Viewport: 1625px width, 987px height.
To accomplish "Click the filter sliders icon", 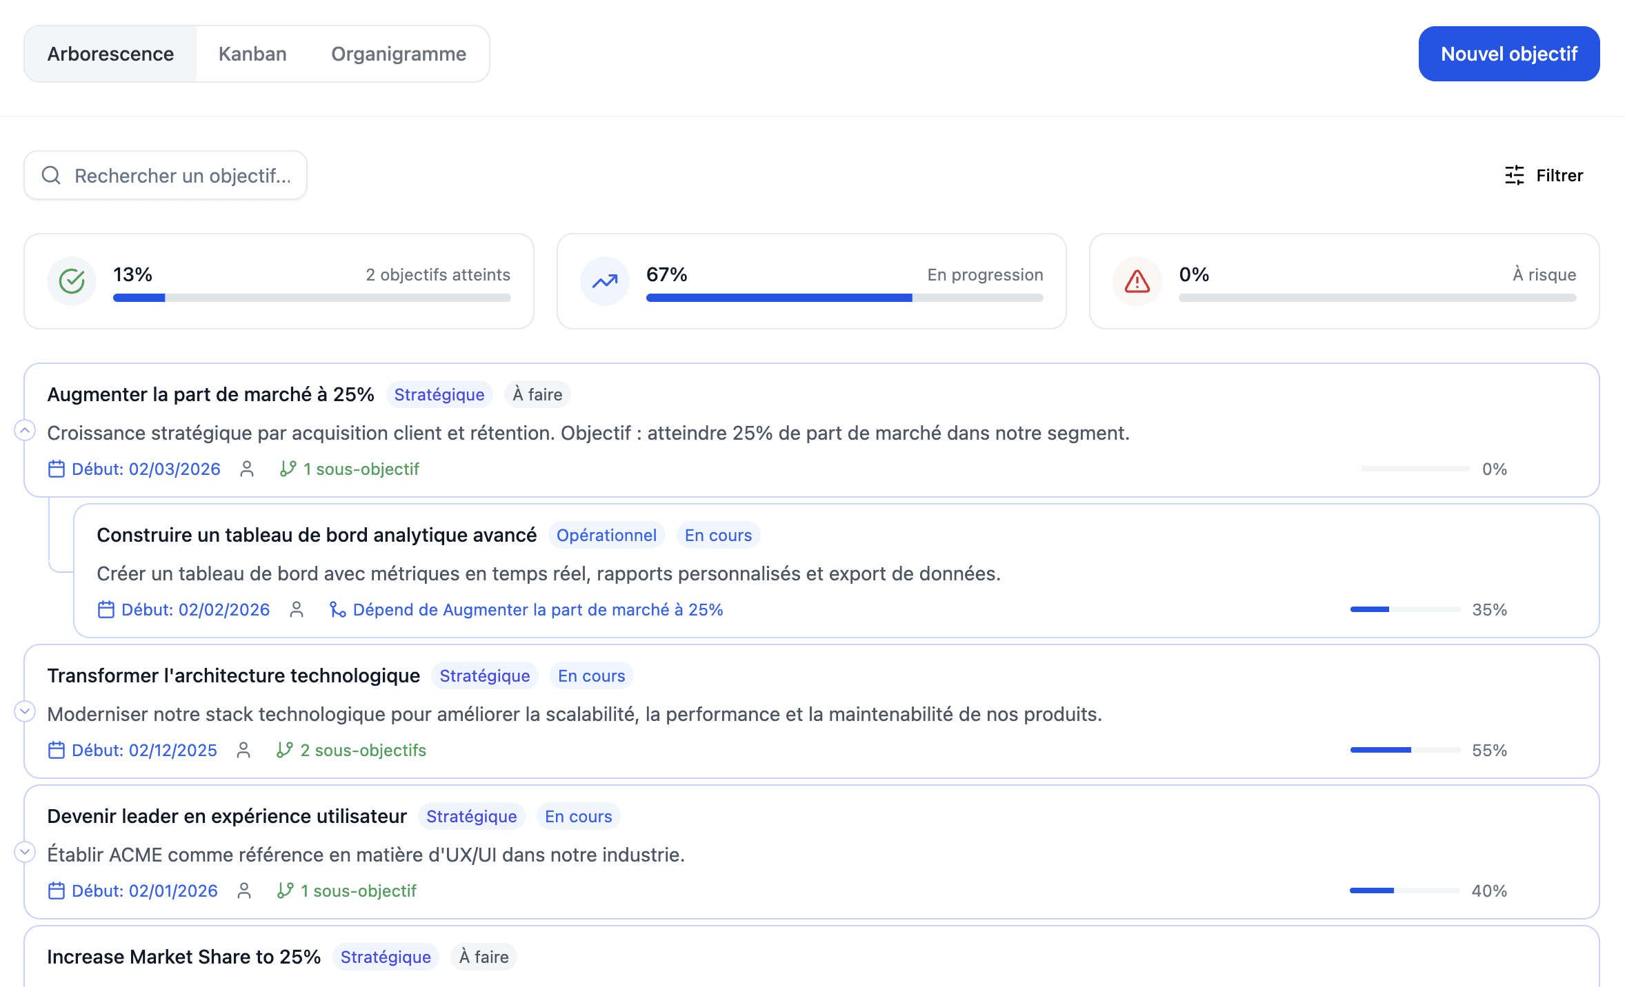I will click(1514, 175).
